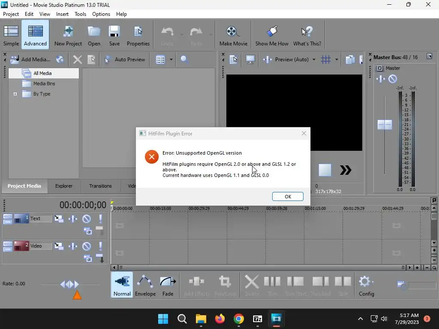Open the Show Me How tutorials
This screenshot has width=439, height=329.
pyautogui.click(x=272, y=35)
